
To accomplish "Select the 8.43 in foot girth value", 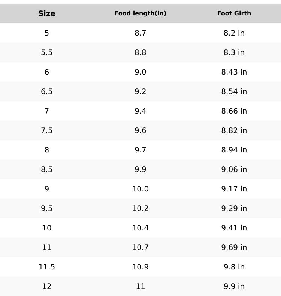I will [x=234, y=72].
